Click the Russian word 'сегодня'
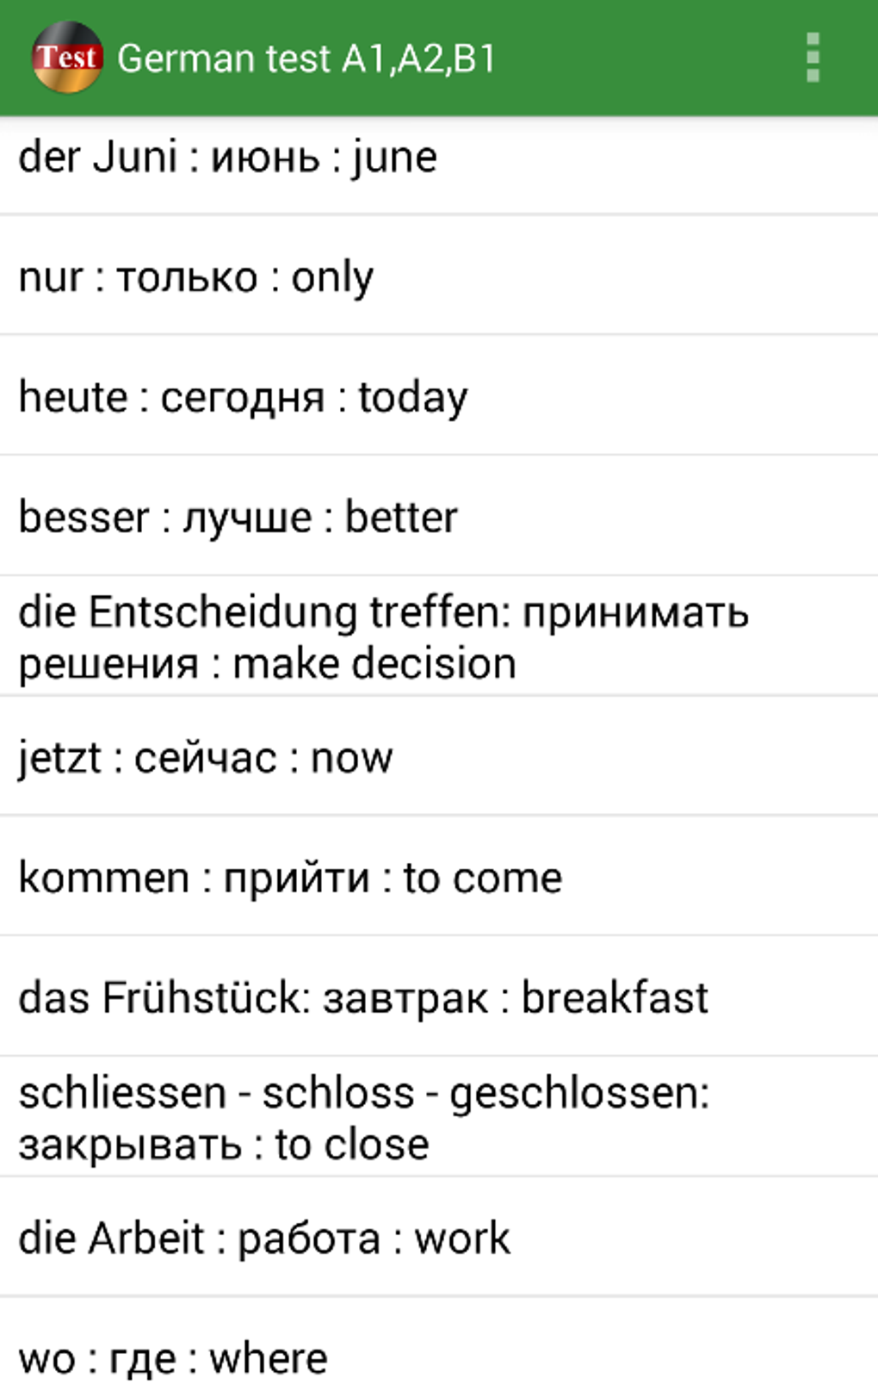 click(x=243, y=397)
